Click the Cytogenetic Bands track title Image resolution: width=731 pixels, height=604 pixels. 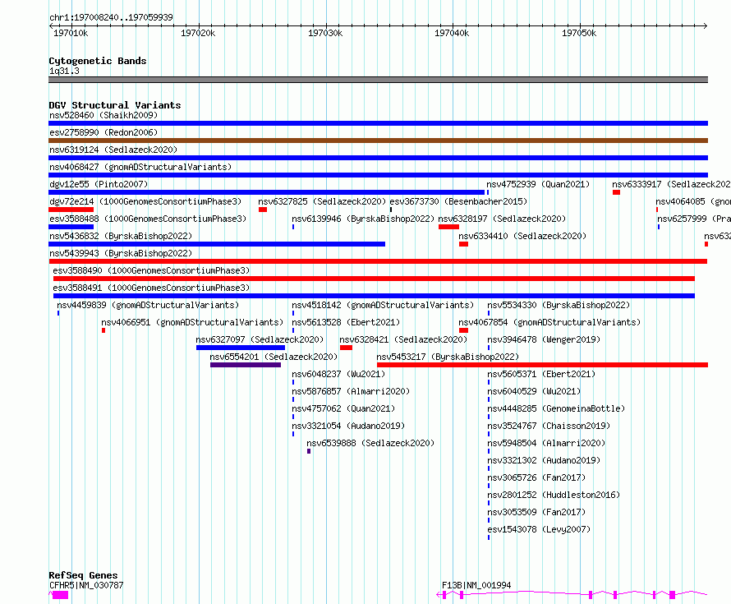98,61
